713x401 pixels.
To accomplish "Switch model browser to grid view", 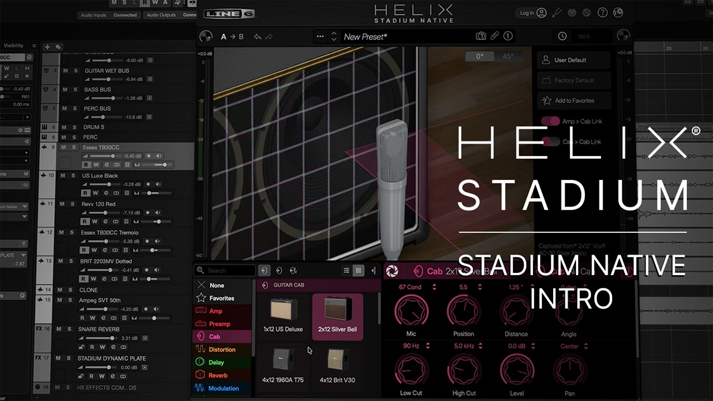I will [x=359, y=271].
